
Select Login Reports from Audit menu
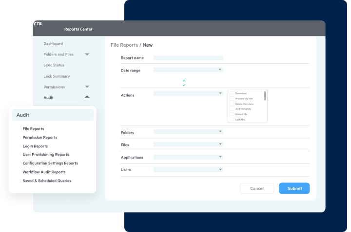click(x=35, y=146)
